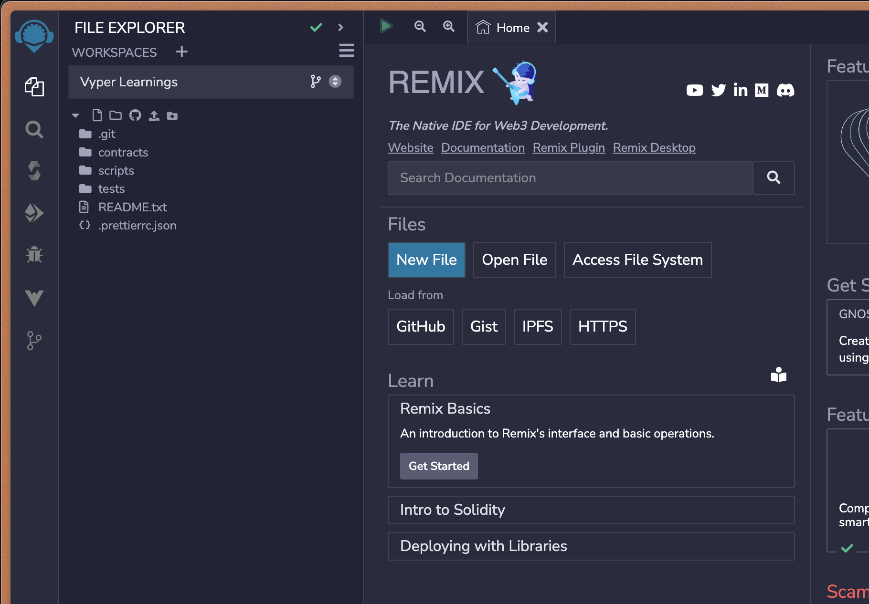Load from IPFS button
This screenshot has height=604, width=869.
538,327
